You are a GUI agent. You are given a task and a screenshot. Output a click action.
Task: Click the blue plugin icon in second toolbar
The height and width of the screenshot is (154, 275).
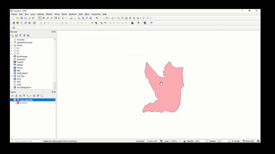145,23
